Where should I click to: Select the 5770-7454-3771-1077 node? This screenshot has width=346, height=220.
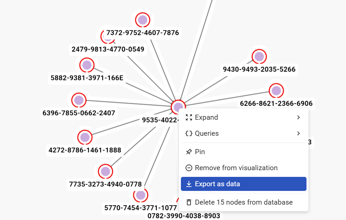coord(140,195)
